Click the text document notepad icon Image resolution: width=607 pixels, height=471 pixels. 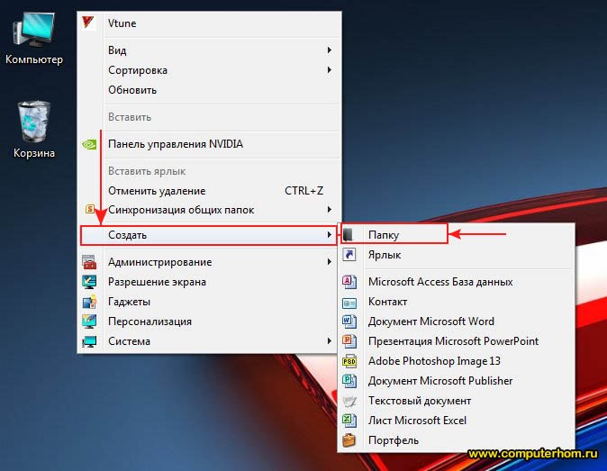(x=349, y=401)
